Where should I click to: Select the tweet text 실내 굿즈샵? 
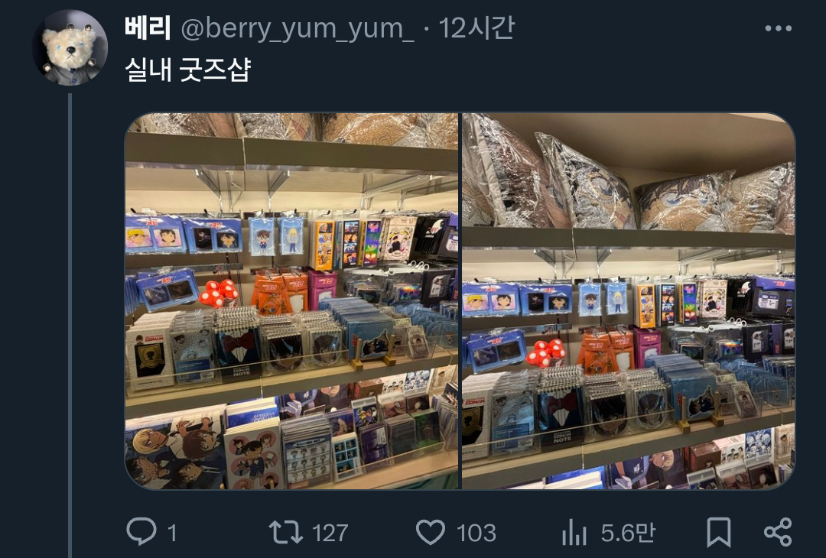187,70
